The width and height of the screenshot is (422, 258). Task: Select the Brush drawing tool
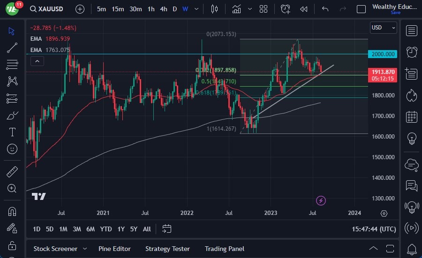point(12,115)
